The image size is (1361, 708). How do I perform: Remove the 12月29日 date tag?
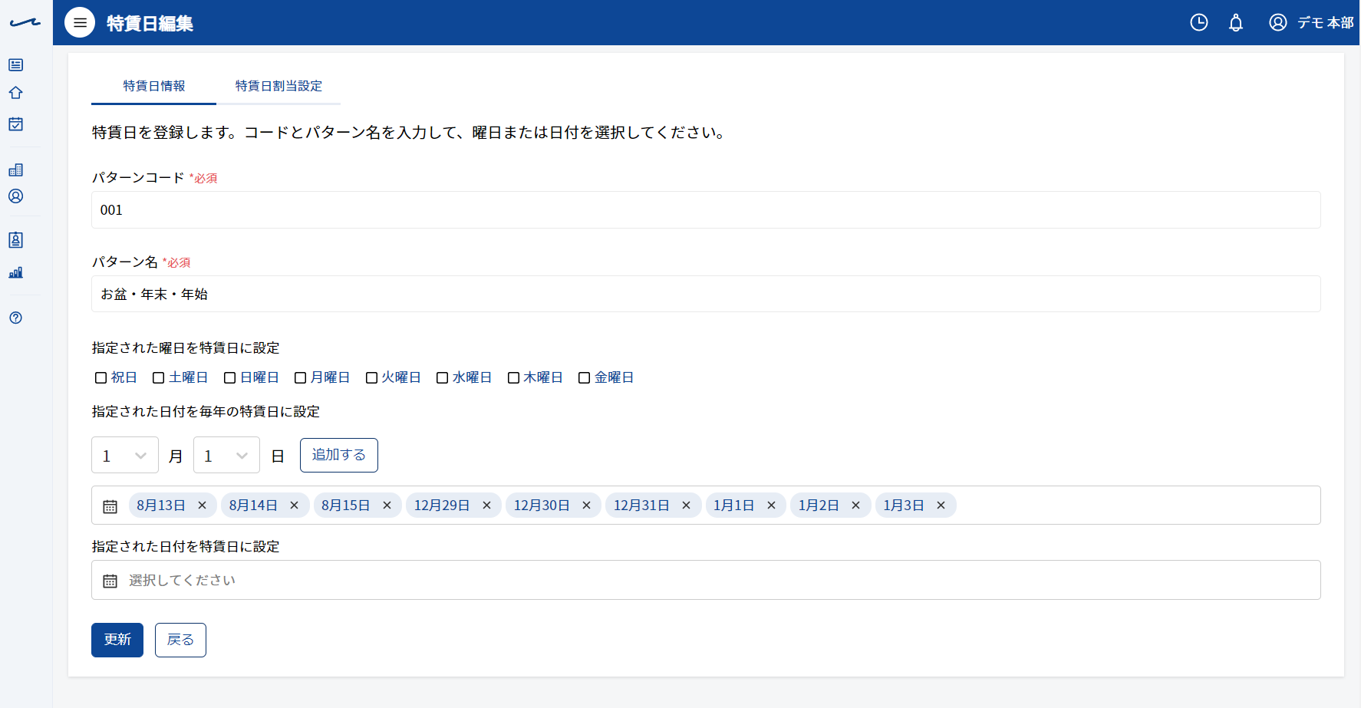tap(486, 505)
